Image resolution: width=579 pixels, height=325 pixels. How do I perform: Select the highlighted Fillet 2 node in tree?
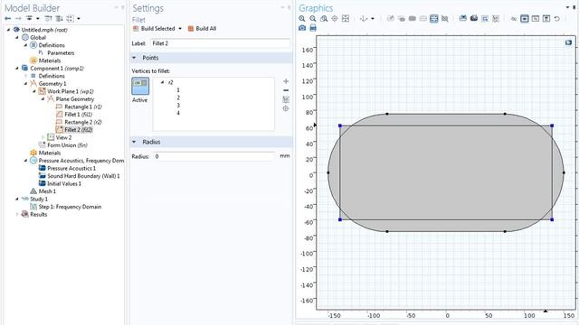79,130
